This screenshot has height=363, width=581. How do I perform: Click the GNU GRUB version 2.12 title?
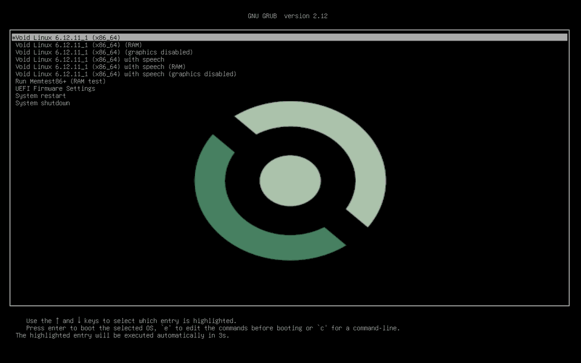[287, 16]
